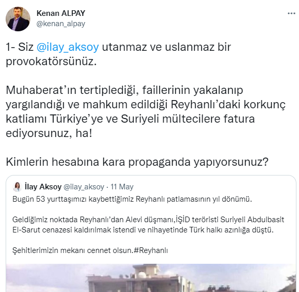Open the blue @ilay_aksoy mention

coord(68,47)
